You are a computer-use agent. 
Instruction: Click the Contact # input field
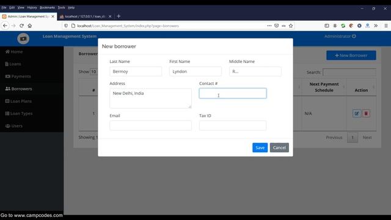pos(233,94)
